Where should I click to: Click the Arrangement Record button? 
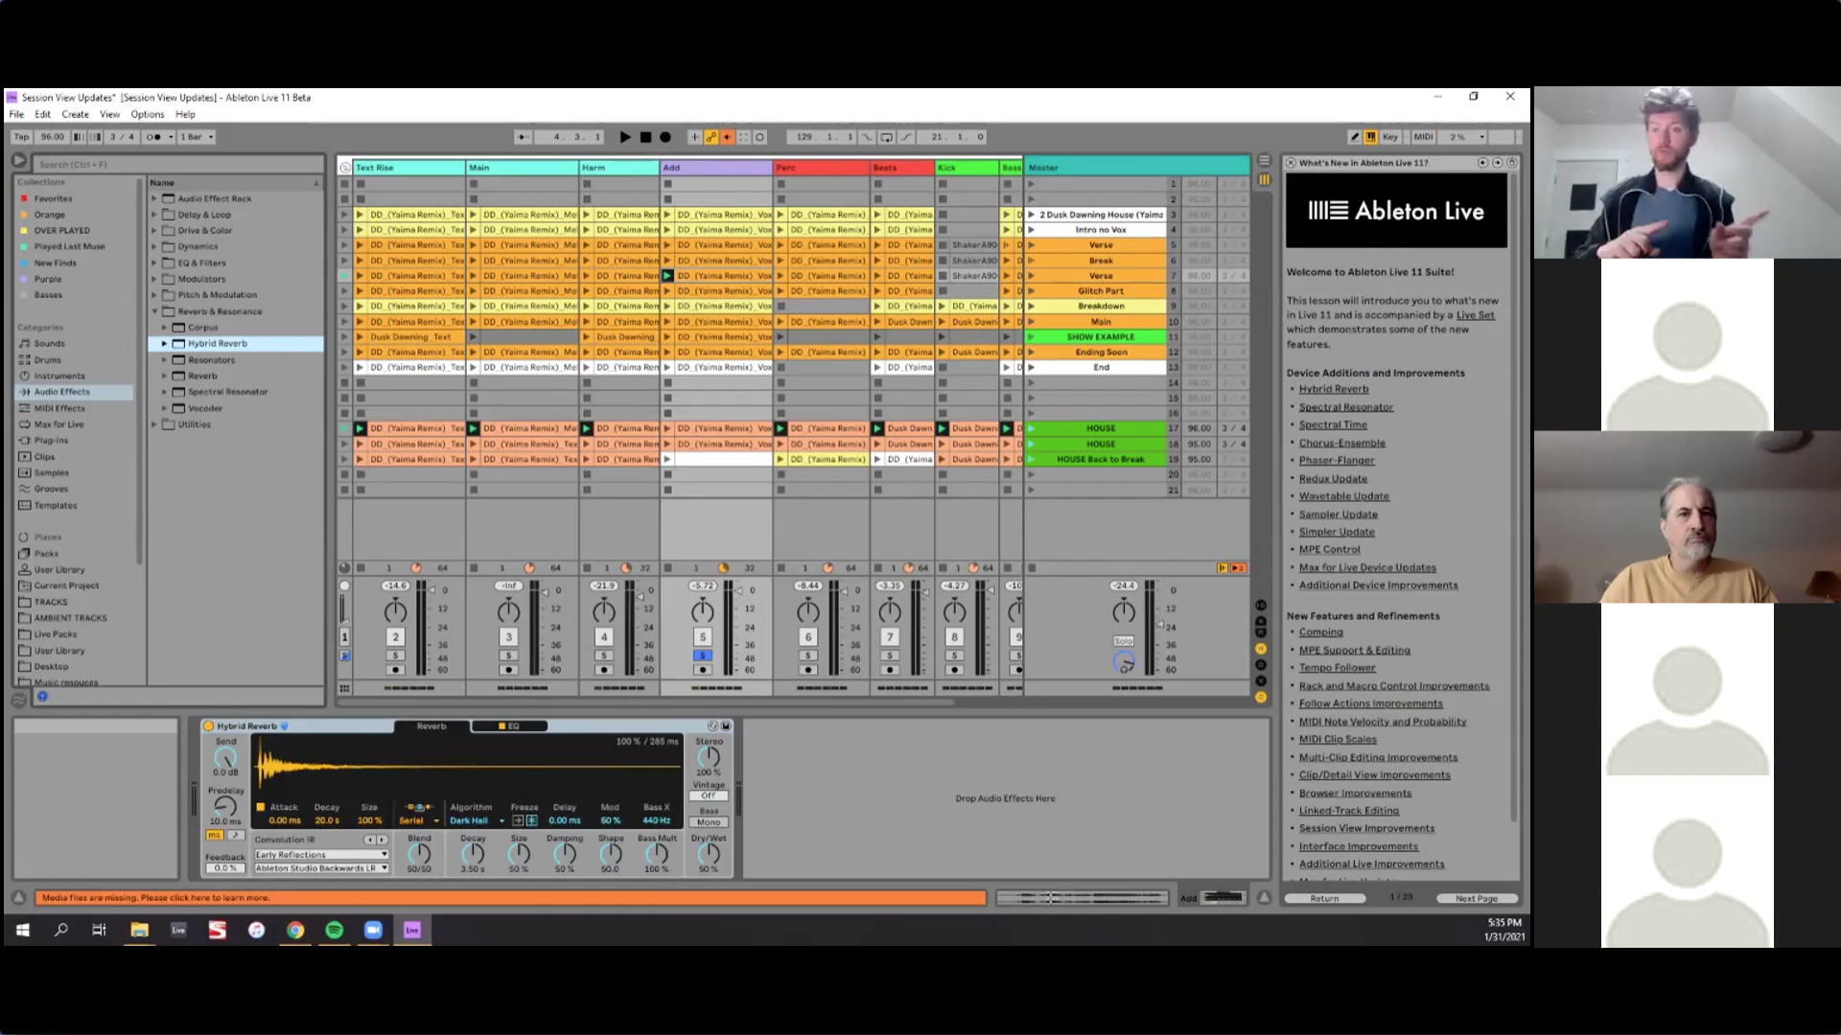coord(665,137)
